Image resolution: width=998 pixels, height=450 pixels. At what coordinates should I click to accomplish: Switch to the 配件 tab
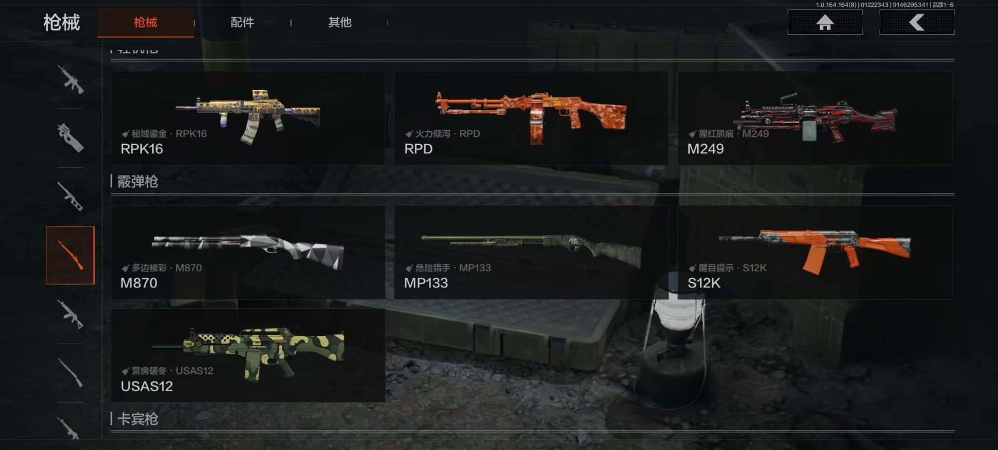(242, 22)
